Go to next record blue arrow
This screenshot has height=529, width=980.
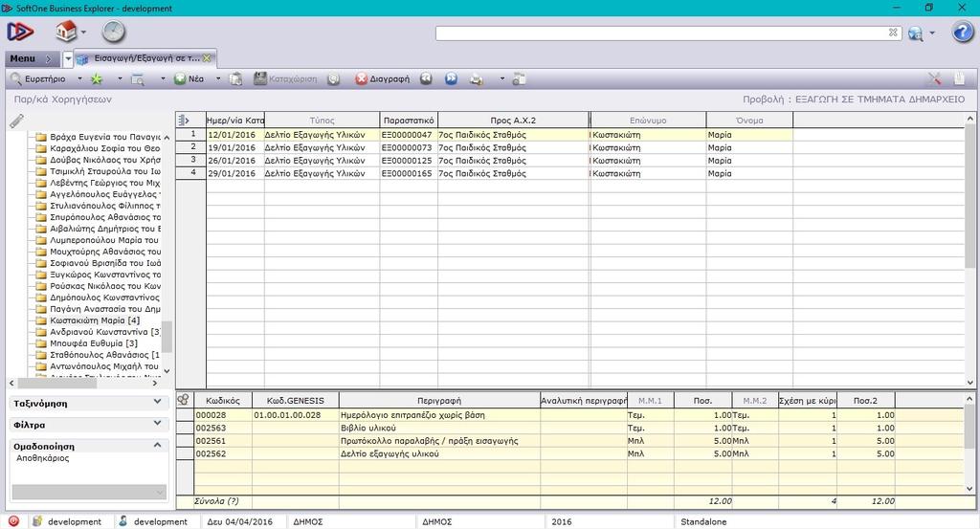coord(452,78)
